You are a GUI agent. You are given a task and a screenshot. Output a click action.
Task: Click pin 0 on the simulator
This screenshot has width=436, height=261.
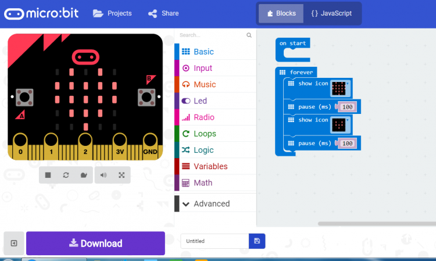tap(20, 146)
